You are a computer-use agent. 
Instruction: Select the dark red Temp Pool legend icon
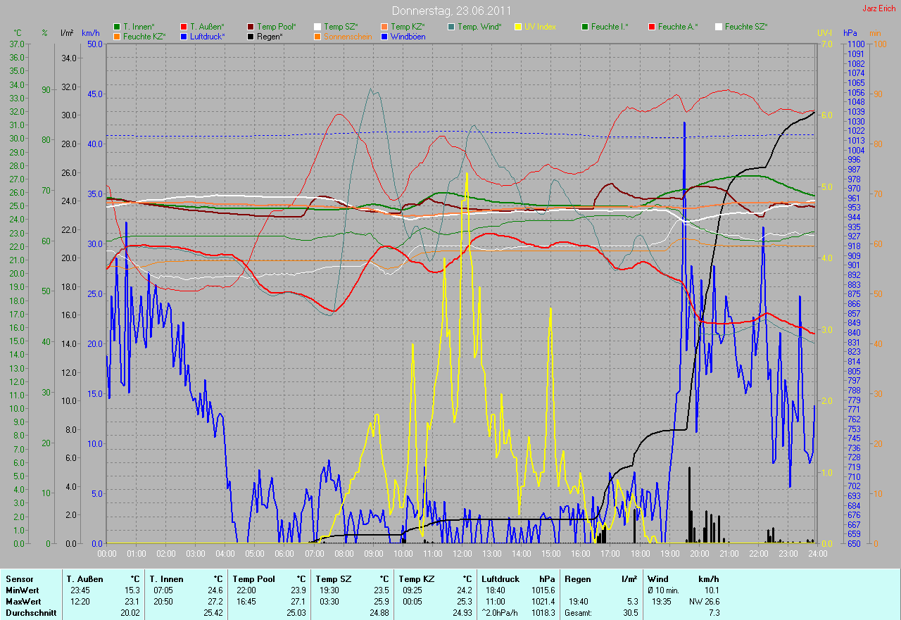[x=251, y=27]
